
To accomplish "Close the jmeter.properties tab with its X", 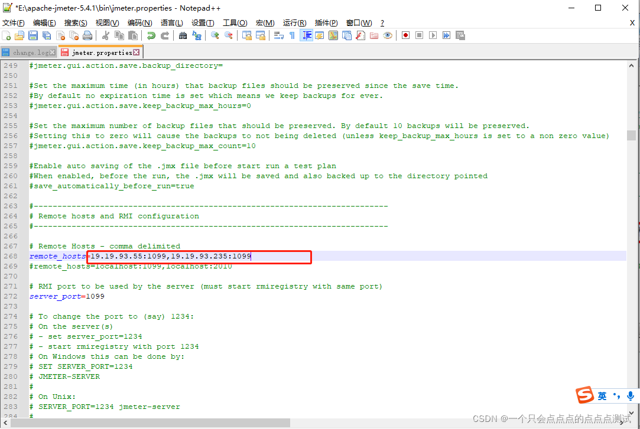I will [137, 52].
